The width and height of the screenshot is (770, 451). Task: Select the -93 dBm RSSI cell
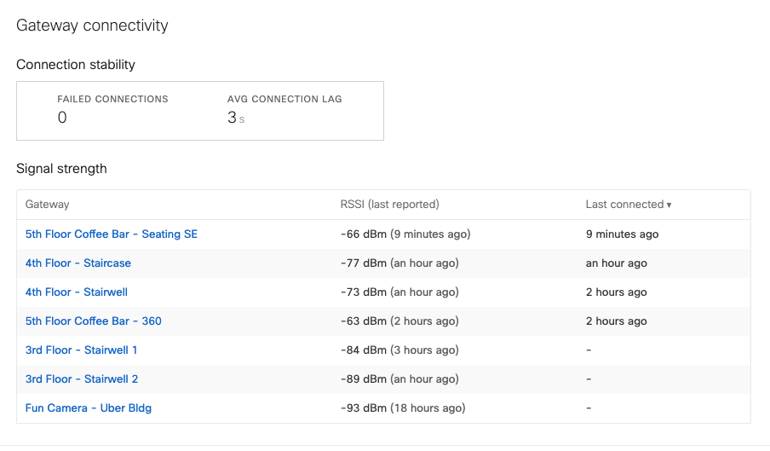(364, 408)
